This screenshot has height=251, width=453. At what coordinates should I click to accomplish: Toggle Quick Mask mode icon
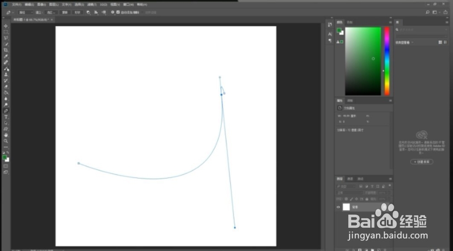point(6,166)
